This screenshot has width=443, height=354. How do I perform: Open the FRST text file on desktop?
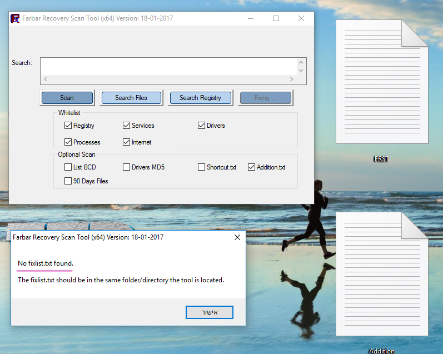tap(382, 82)
